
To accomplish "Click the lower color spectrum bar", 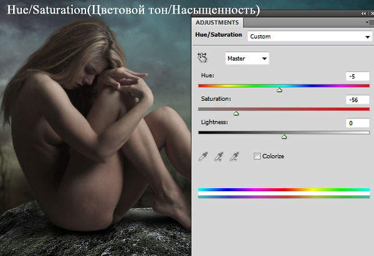I will pyautogui.click(x=284, y=197).
